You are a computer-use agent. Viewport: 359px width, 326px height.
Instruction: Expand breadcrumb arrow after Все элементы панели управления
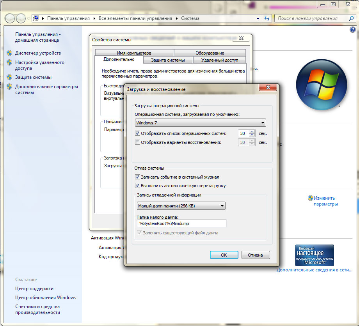176,19
